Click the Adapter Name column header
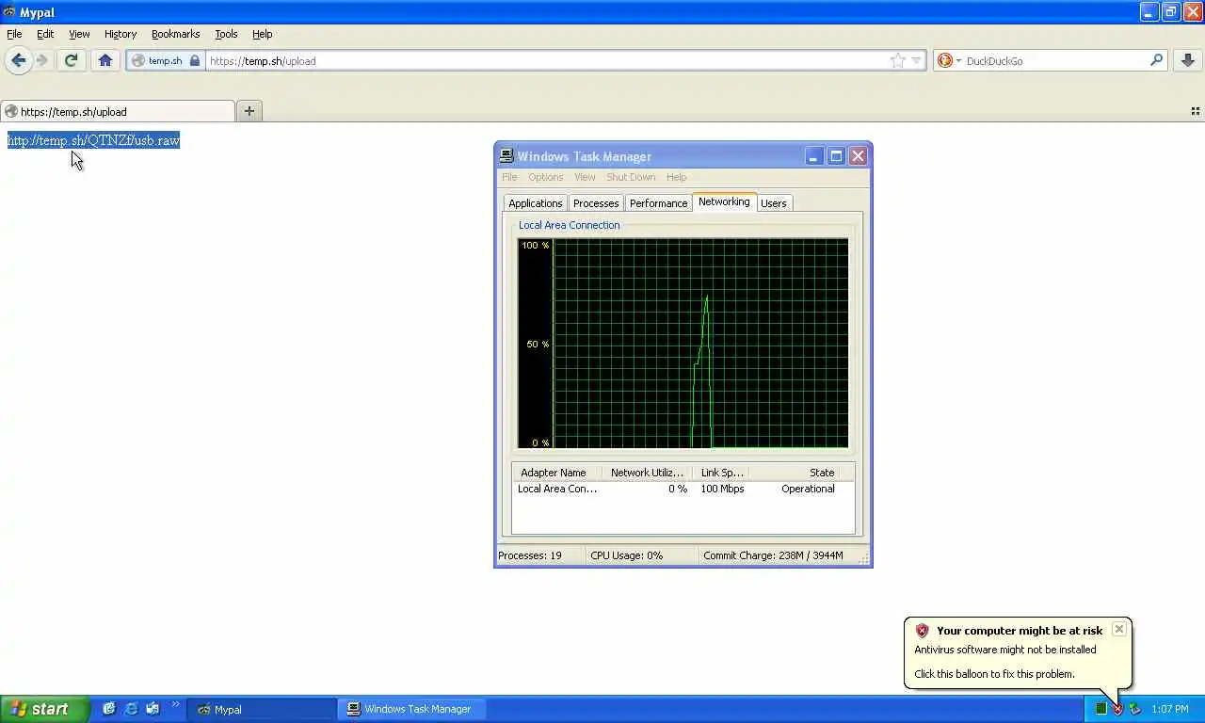The width and height of the screenshot is (1205, 723). point(557,473)
